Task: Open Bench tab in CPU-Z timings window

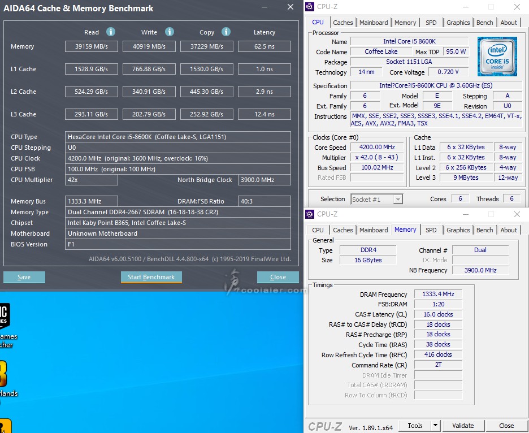Action: 485,230
